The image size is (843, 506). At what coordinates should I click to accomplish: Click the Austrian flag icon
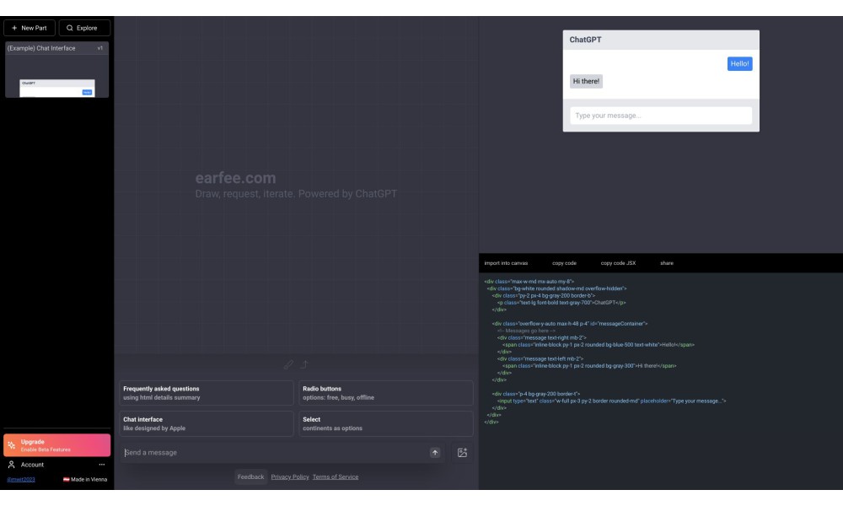66,480
